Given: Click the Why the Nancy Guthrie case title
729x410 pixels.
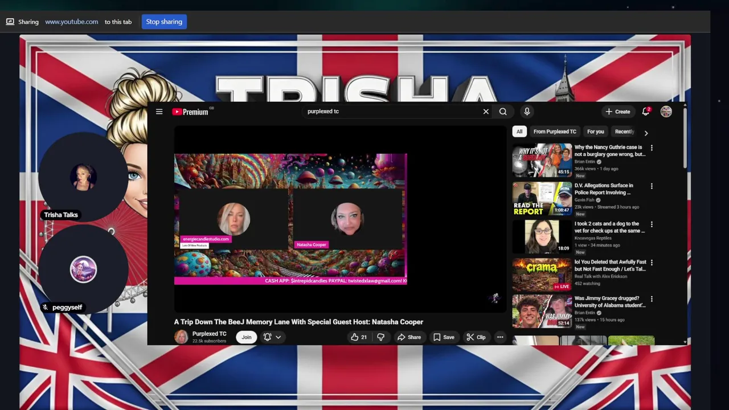Looking at the screenshot, I should (609, 151).
